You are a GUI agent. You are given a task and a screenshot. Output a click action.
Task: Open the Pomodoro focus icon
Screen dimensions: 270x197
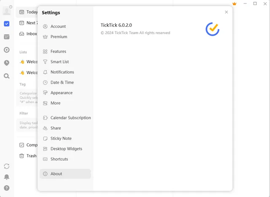(7, 50)
